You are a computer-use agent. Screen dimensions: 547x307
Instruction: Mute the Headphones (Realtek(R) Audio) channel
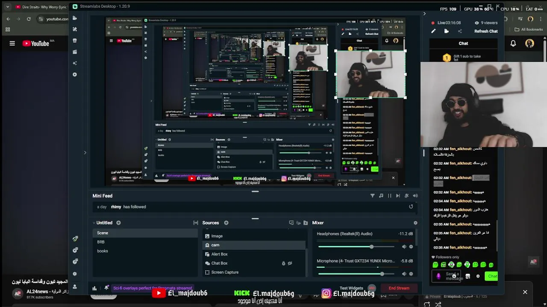[x=404, y=247]
